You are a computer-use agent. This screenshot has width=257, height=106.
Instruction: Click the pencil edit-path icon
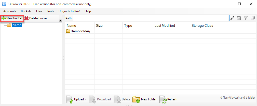232,18
